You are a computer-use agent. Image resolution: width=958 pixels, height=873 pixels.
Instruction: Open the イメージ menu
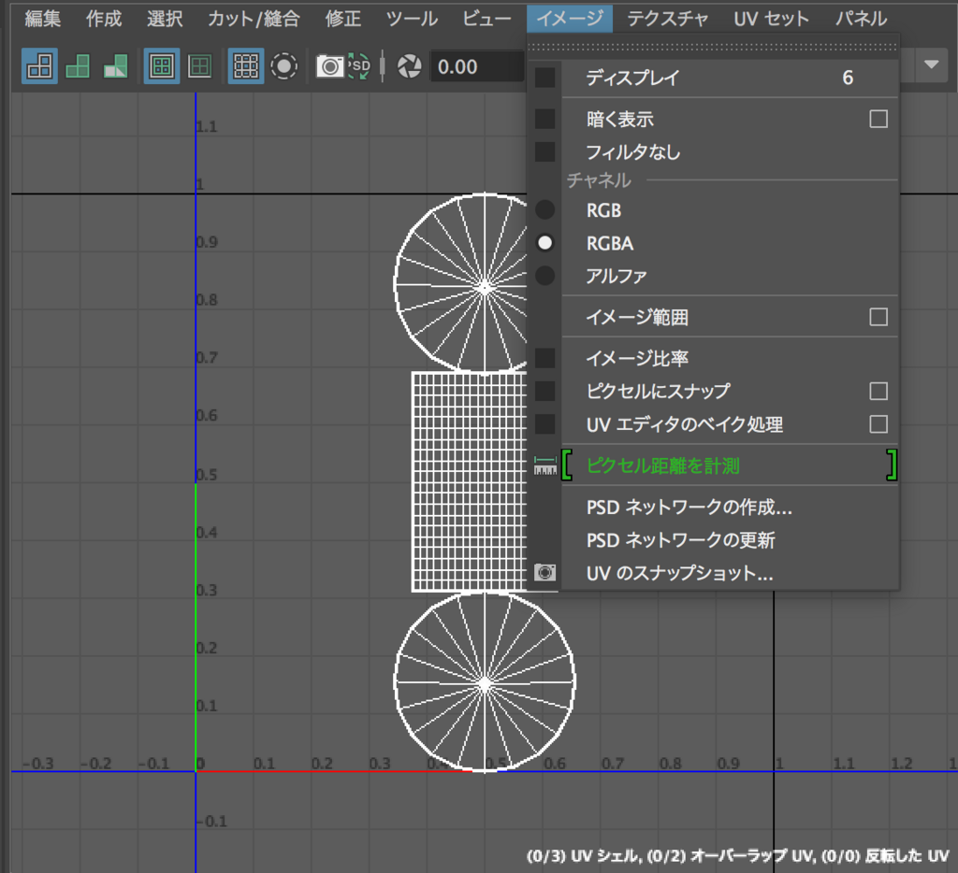coord(569,18)
